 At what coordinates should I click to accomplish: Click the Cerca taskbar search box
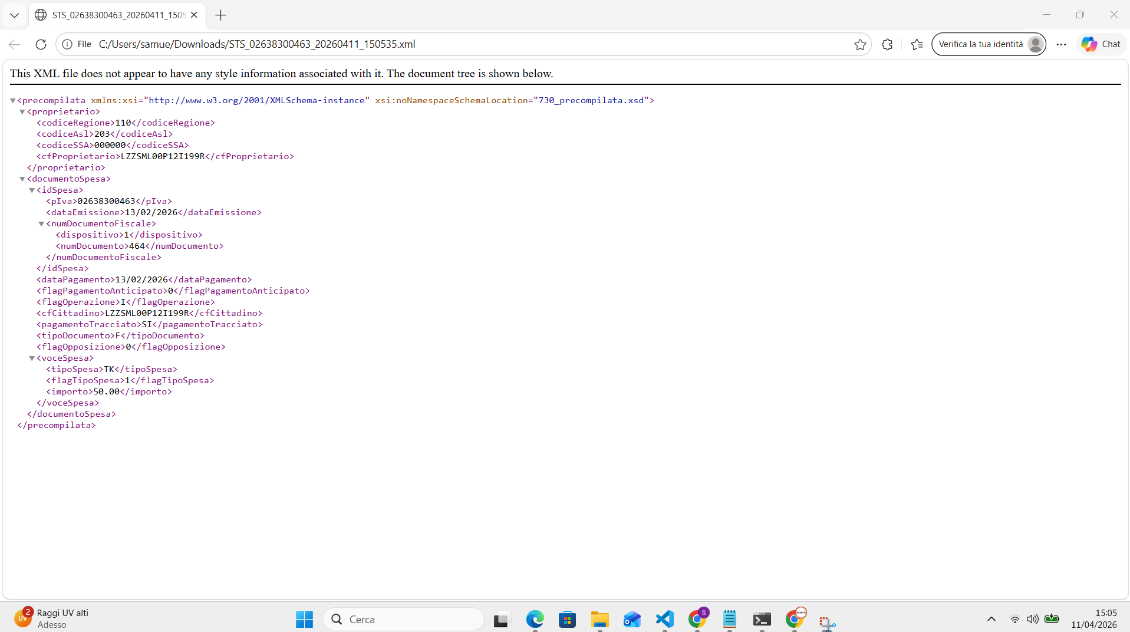point(404,619)
